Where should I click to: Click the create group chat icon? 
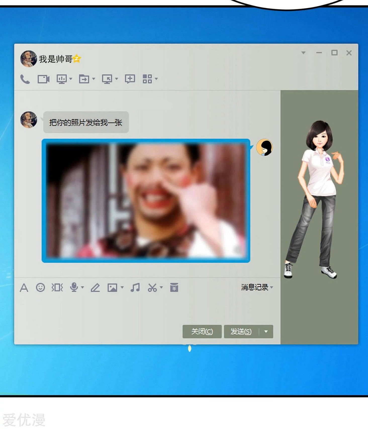coord(130,79)
